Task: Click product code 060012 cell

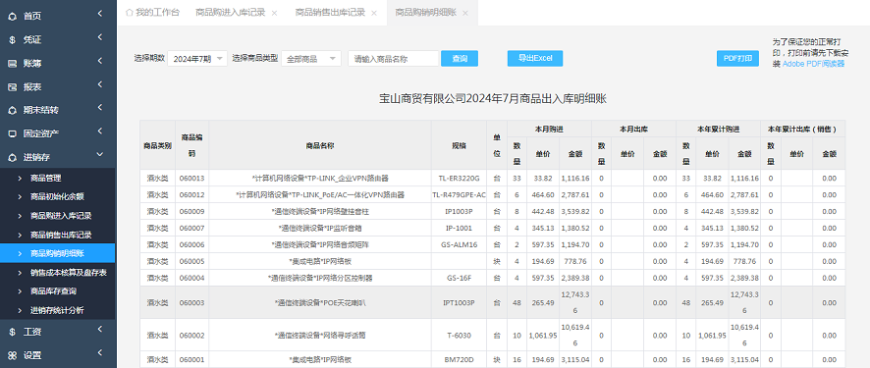Action: 192,195
